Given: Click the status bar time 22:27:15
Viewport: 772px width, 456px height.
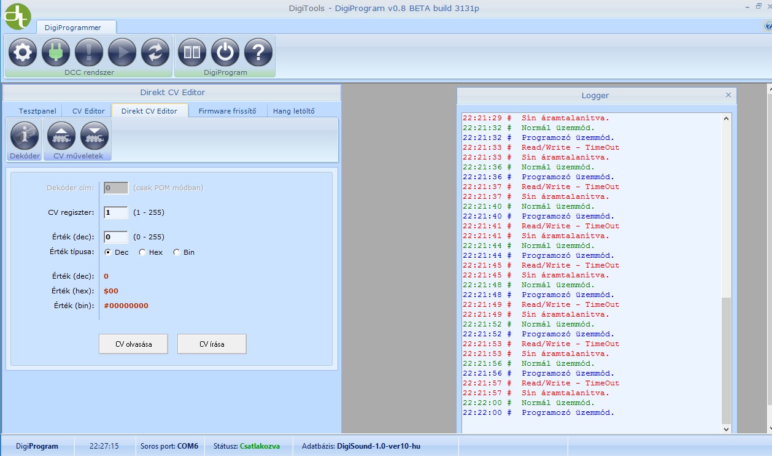Looking at the screenshot, I should click(104, 446).
